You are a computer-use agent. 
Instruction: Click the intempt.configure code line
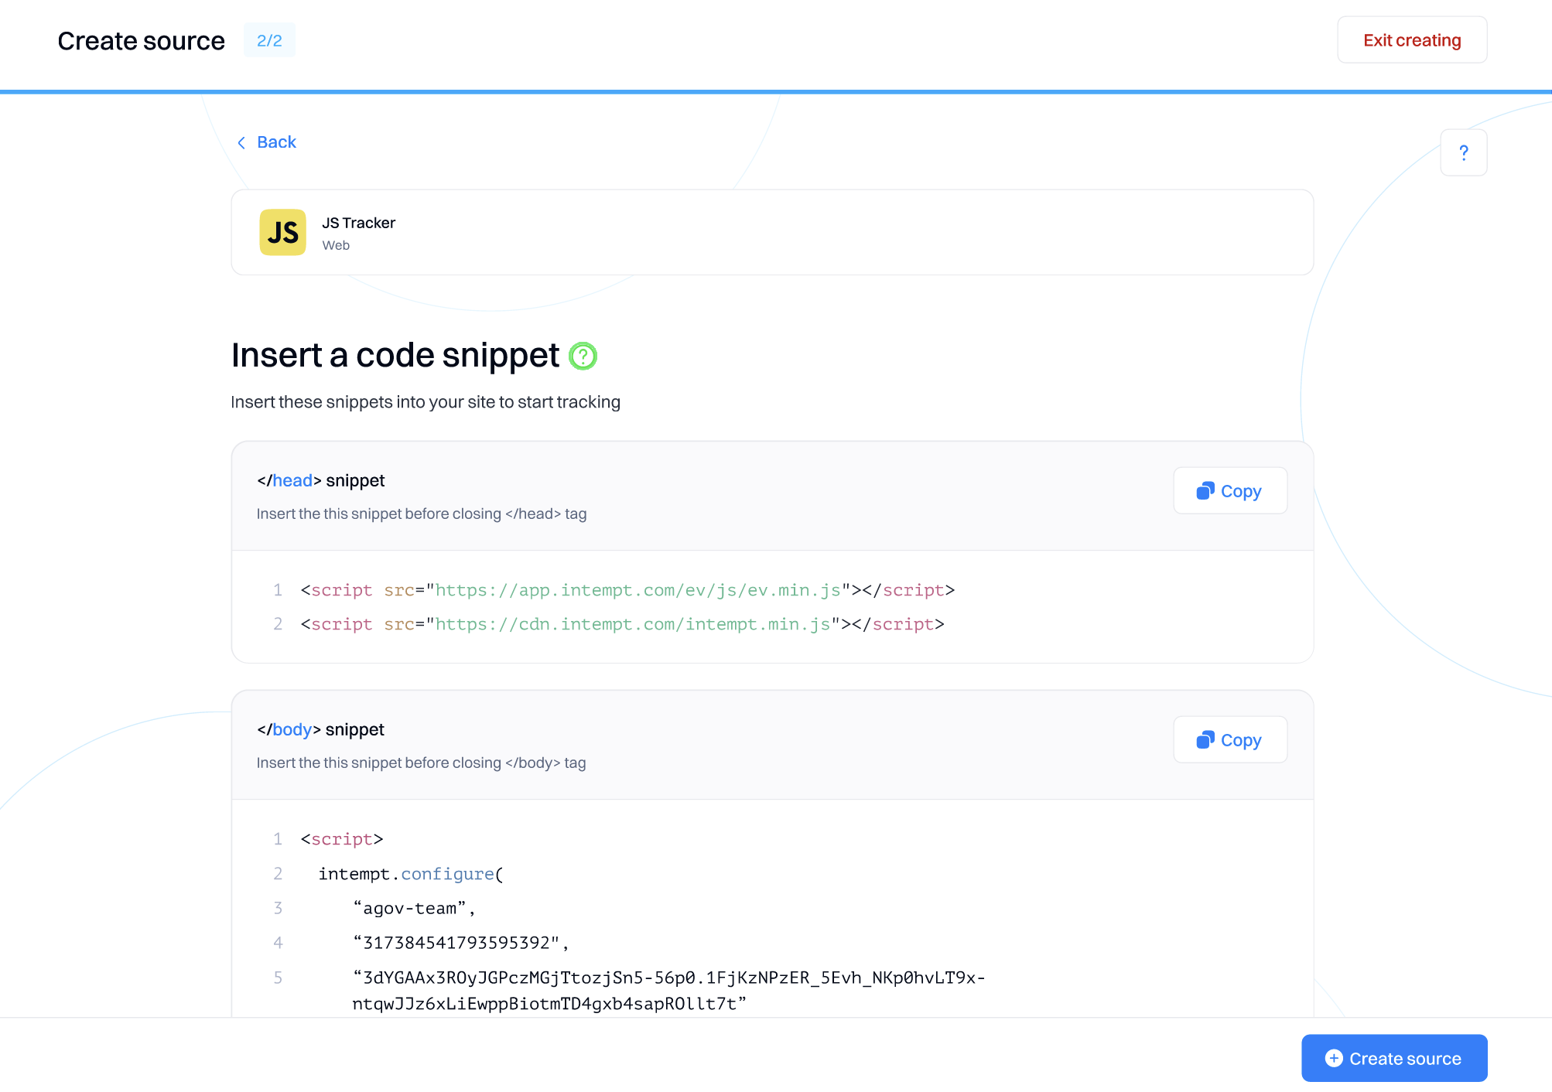[411, 874]
